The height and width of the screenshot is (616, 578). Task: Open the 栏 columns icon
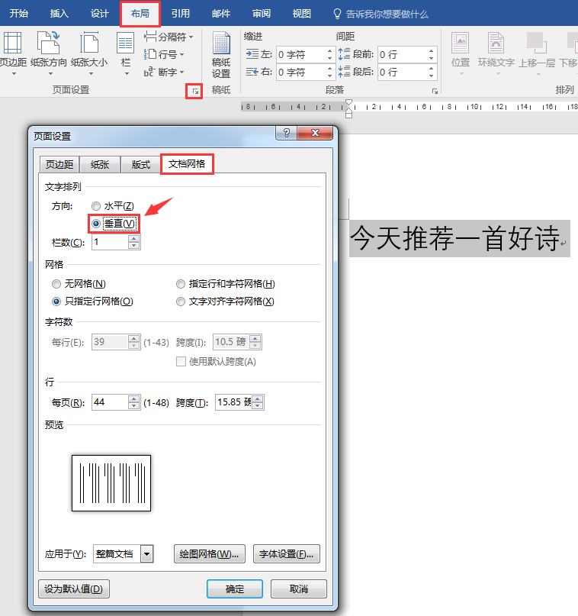tap(125, 44)
